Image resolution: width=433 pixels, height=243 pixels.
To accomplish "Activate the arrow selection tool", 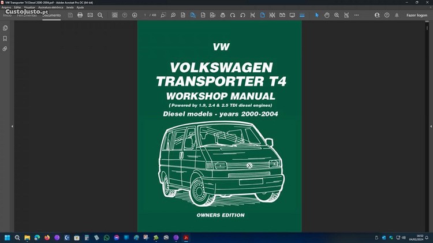I will pos(316,15).
